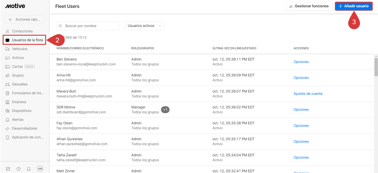378x173 pixels.
Task: Click email afnan.qureshee@gomotive.com
Action: pos(82,144)
